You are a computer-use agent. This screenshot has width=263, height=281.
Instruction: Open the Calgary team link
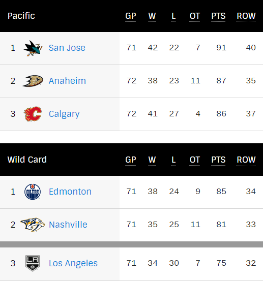[64, 114]
